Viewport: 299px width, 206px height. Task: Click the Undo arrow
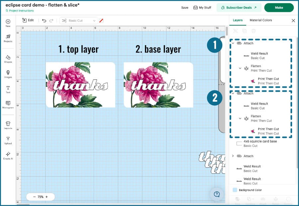pos(44,20)
